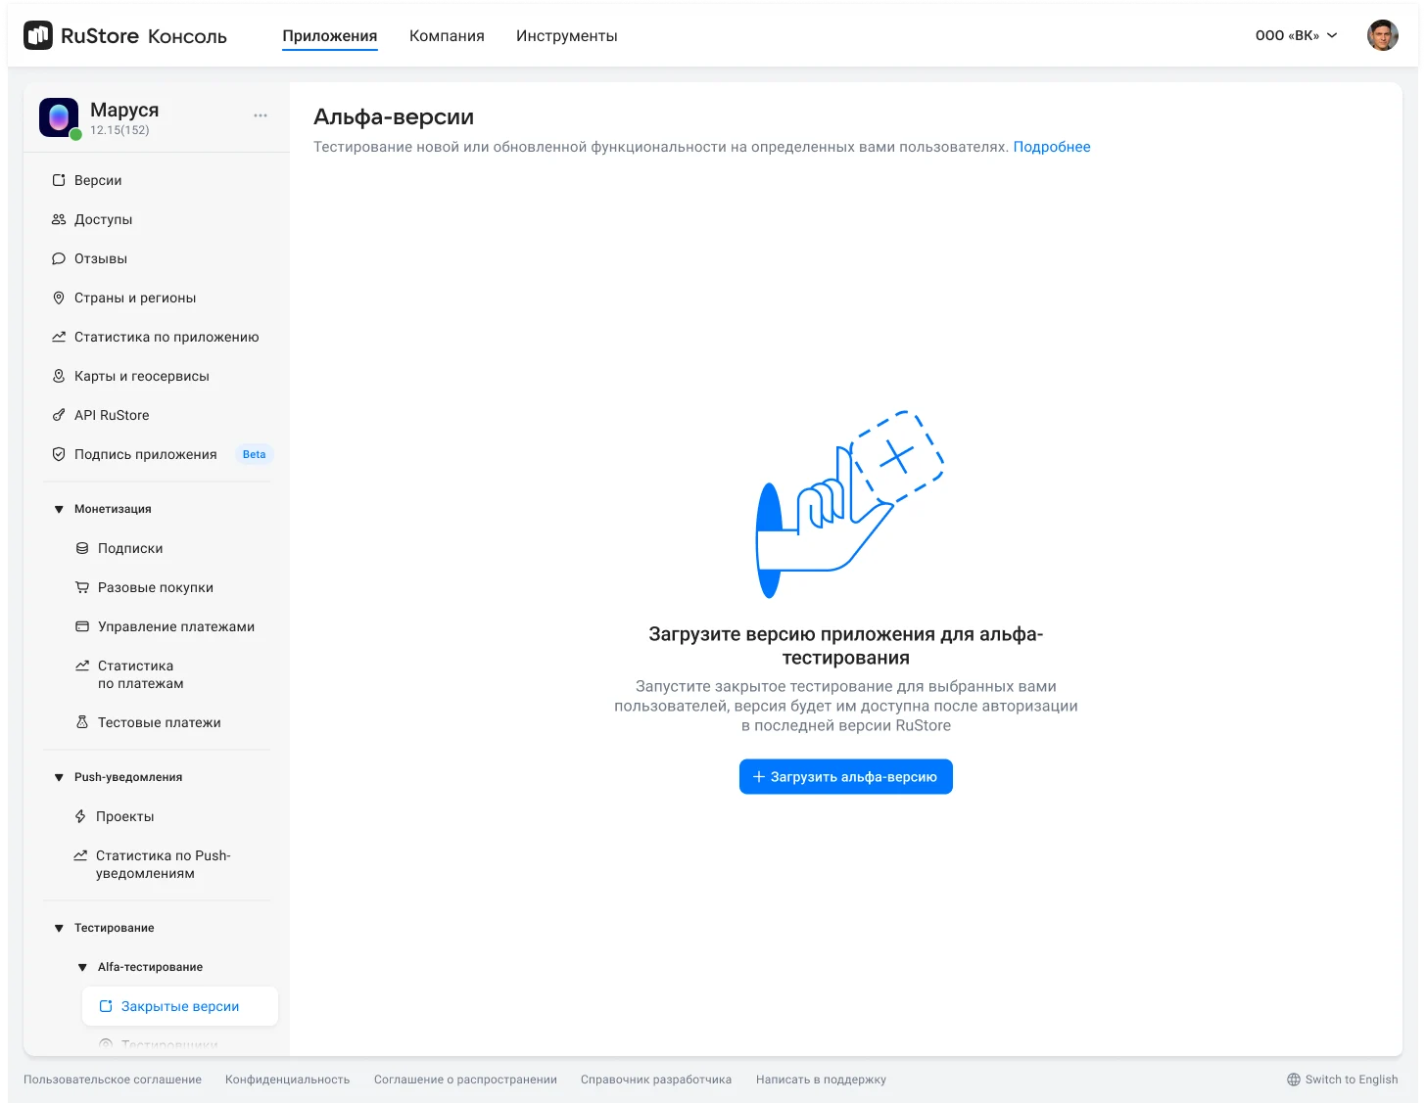
Task: Click the Загрузить альфа-версию button
Action: 845,777
